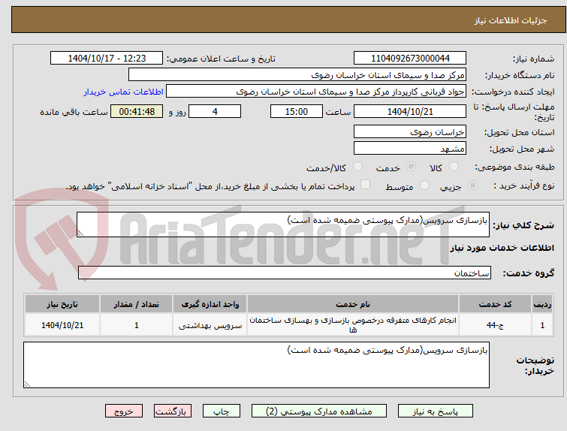The image size is (567, 431).
Task: Click the چاپ print button
Action: point(222,411)
